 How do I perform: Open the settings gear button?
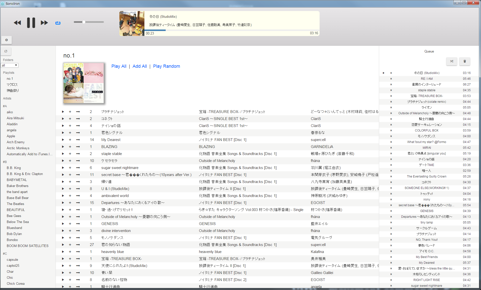(7, 40)
